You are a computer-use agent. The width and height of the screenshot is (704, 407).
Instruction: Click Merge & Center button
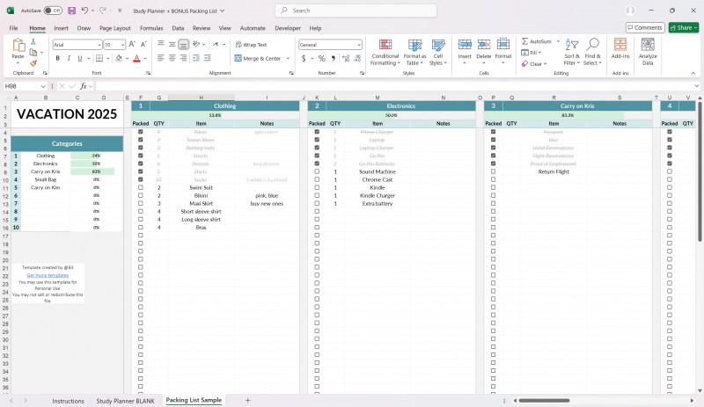coord(258,58)
